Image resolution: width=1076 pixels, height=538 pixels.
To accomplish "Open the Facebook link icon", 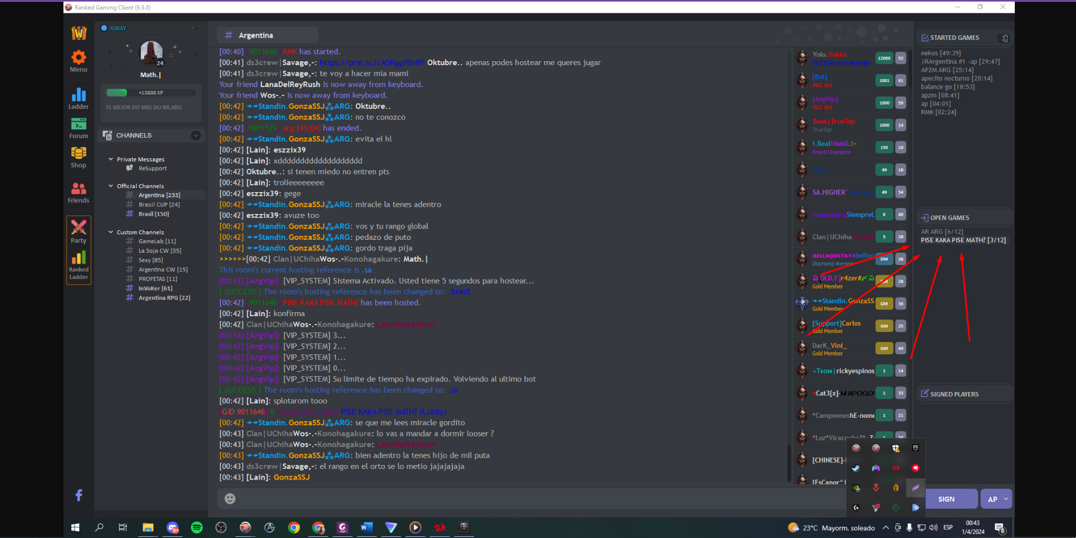I will point(79,495).
